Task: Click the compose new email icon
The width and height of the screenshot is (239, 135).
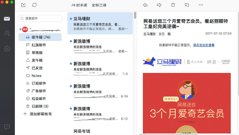Action: tap(23, 5)
